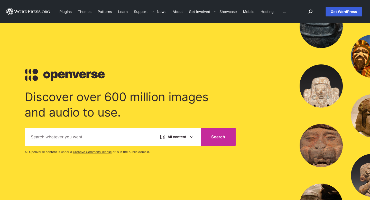This screenshot has height=200, width=370.
Task: Select the circled W WordPress emblem
Action: coord(10,11)
